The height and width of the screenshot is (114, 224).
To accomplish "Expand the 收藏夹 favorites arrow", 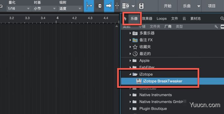I will tap(130, 47).
